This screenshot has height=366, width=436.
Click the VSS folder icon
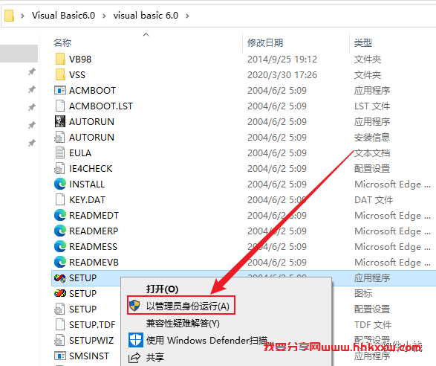[x=60, y=74]
